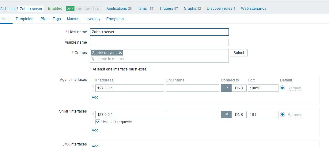Remove the Zabbix servers group tag
The image size is (329, 147).
[120, 53]
